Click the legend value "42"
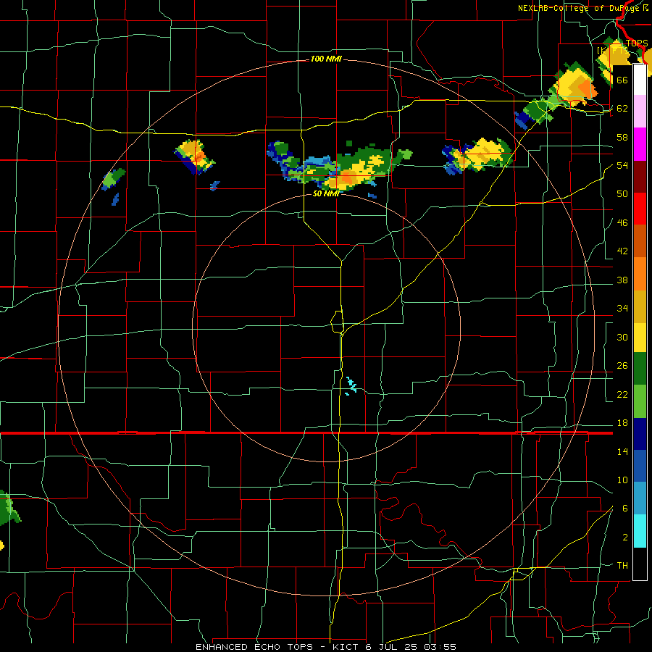Image resolution: width=652 pixels, height=652 pixels. coord(622,251)
